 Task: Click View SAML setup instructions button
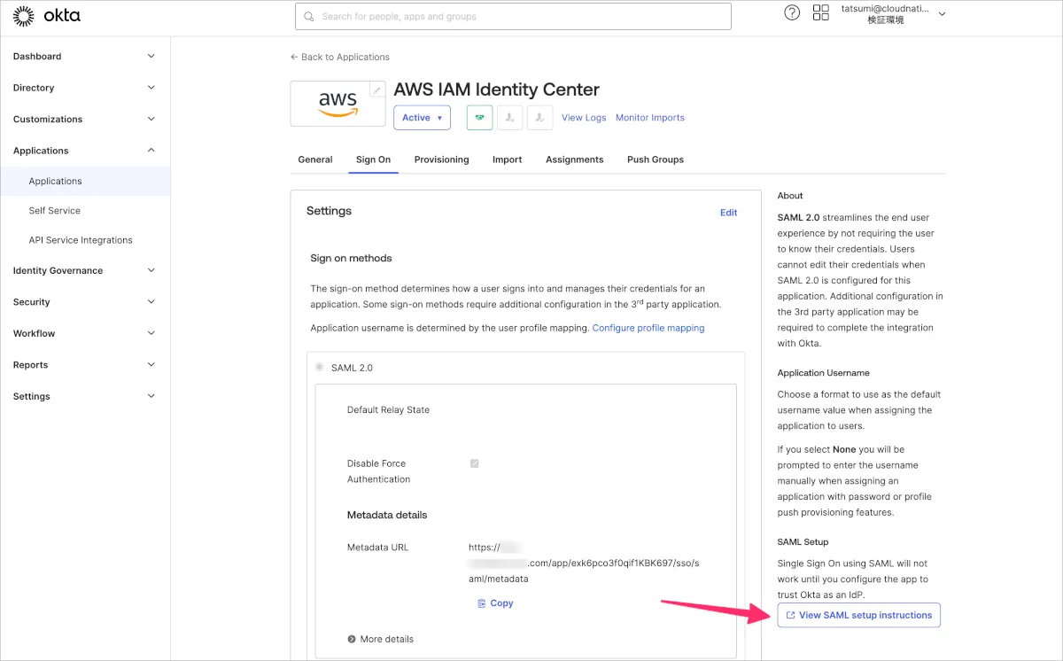click(x=858, y=615)
